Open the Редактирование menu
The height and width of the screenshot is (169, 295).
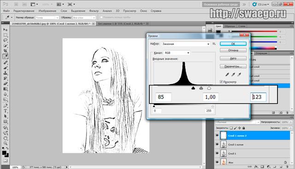(24, 11)
